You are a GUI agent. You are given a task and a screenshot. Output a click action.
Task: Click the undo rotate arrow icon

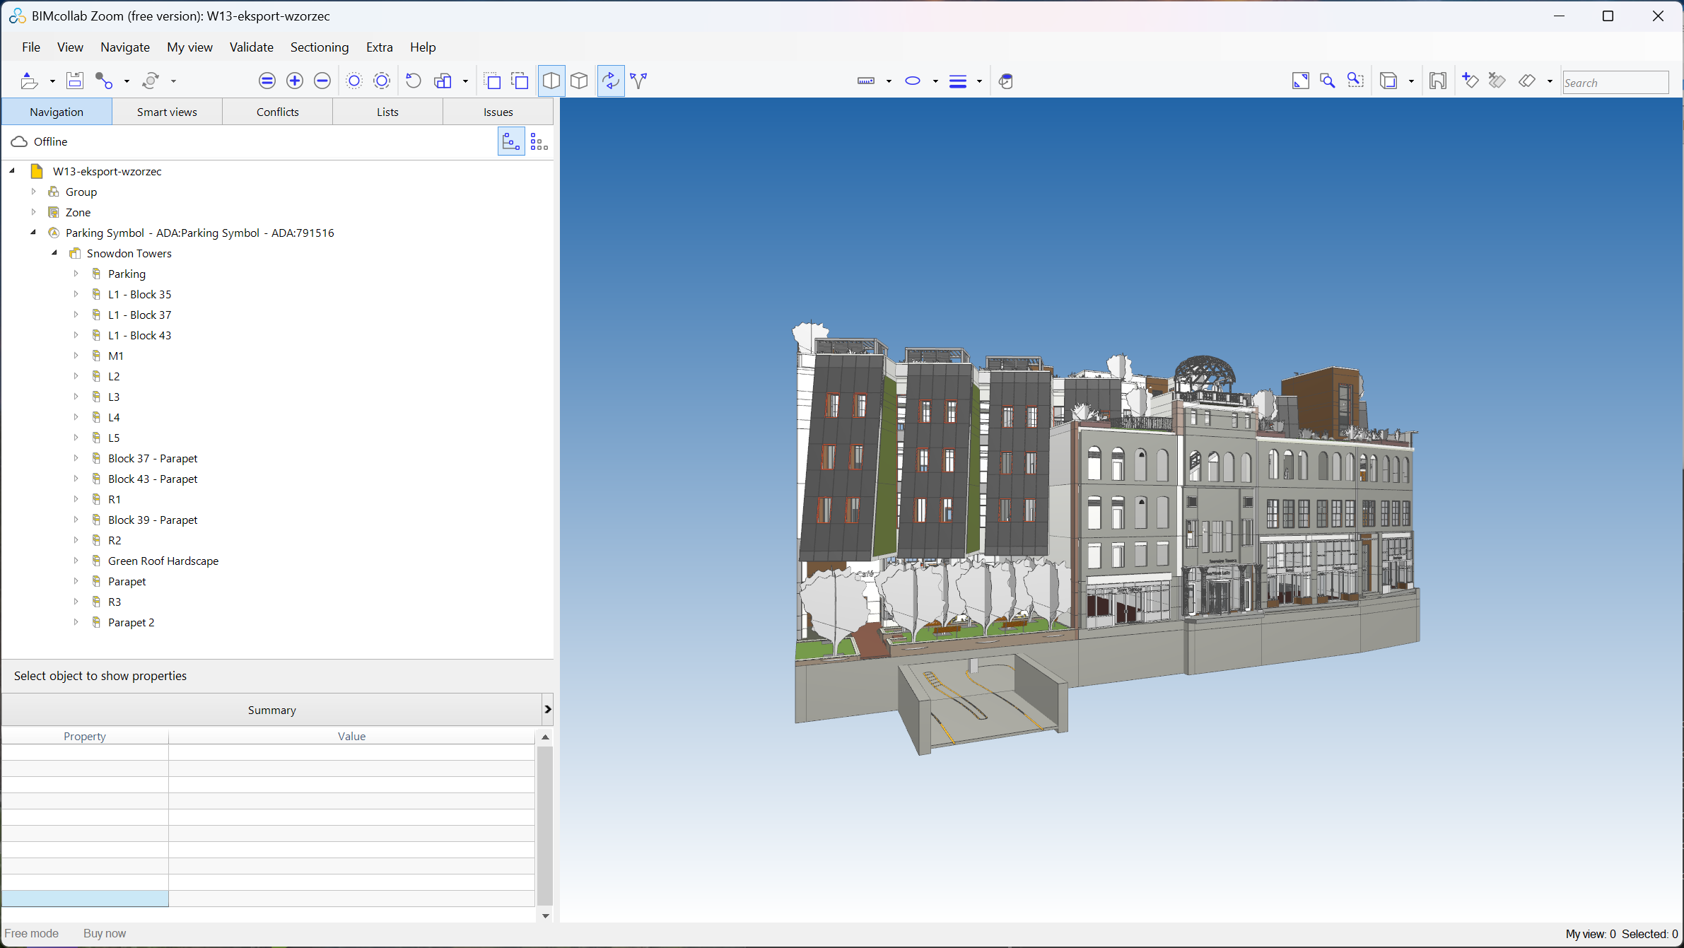(414, 81)
